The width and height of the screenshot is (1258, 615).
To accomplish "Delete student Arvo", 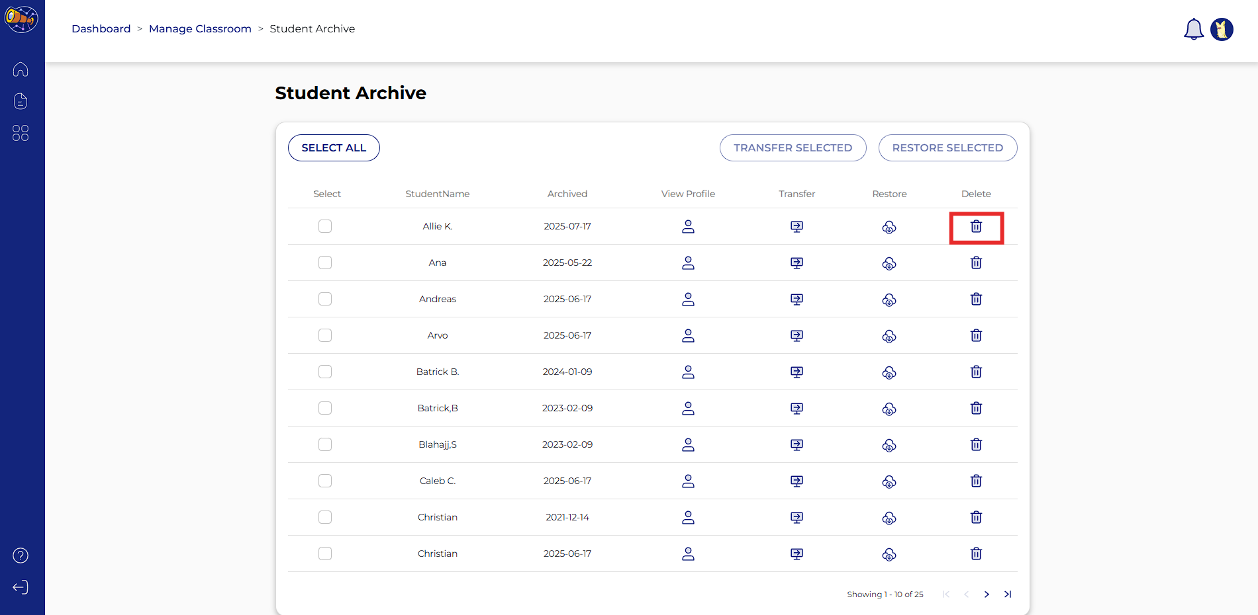I will 976,336.
